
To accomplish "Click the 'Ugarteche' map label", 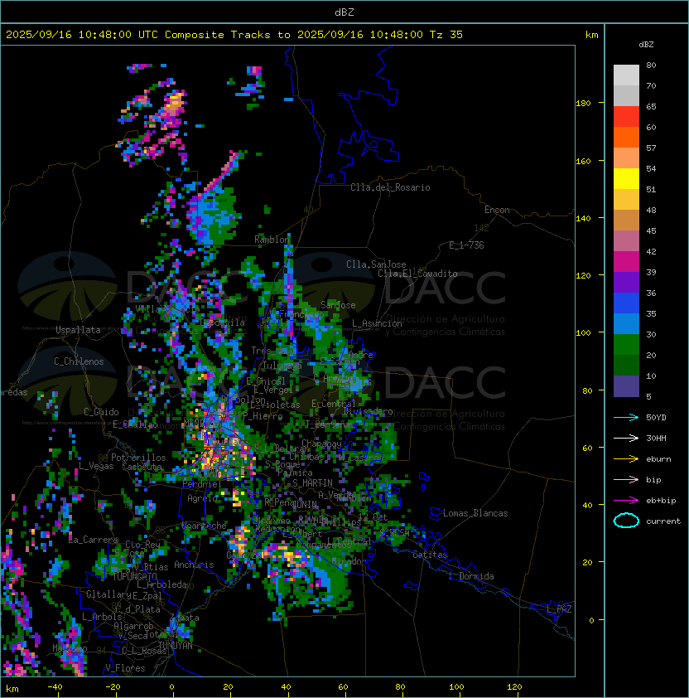I will [x=205, y=526].
